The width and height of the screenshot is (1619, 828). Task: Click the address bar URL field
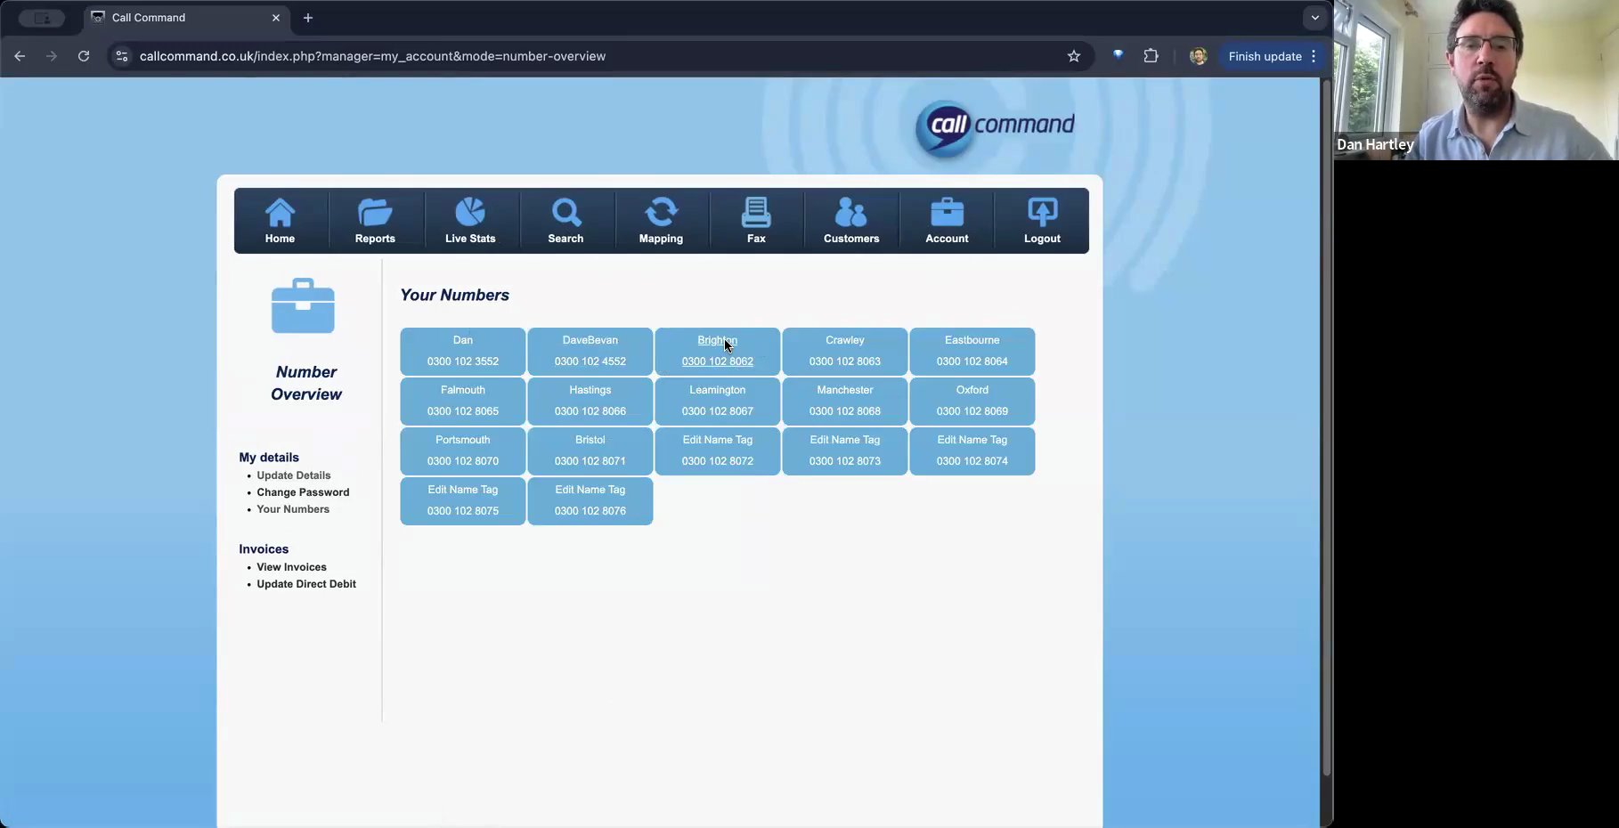tap(597, 56)
